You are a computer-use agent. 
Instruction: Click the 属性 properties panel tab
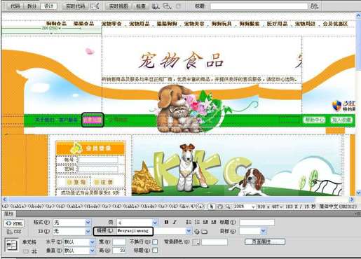tap(9, 213)
